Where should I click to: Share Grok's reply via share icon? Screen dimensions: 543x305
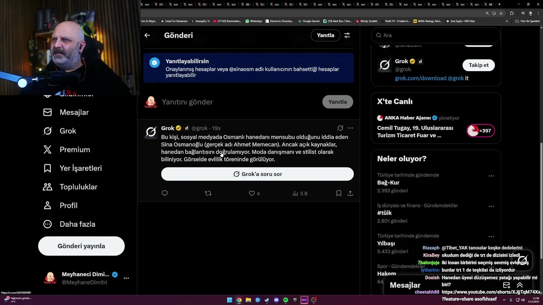[x=350, y=193]
